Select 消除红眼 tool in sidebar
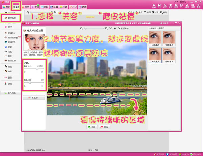 (10, 61)
